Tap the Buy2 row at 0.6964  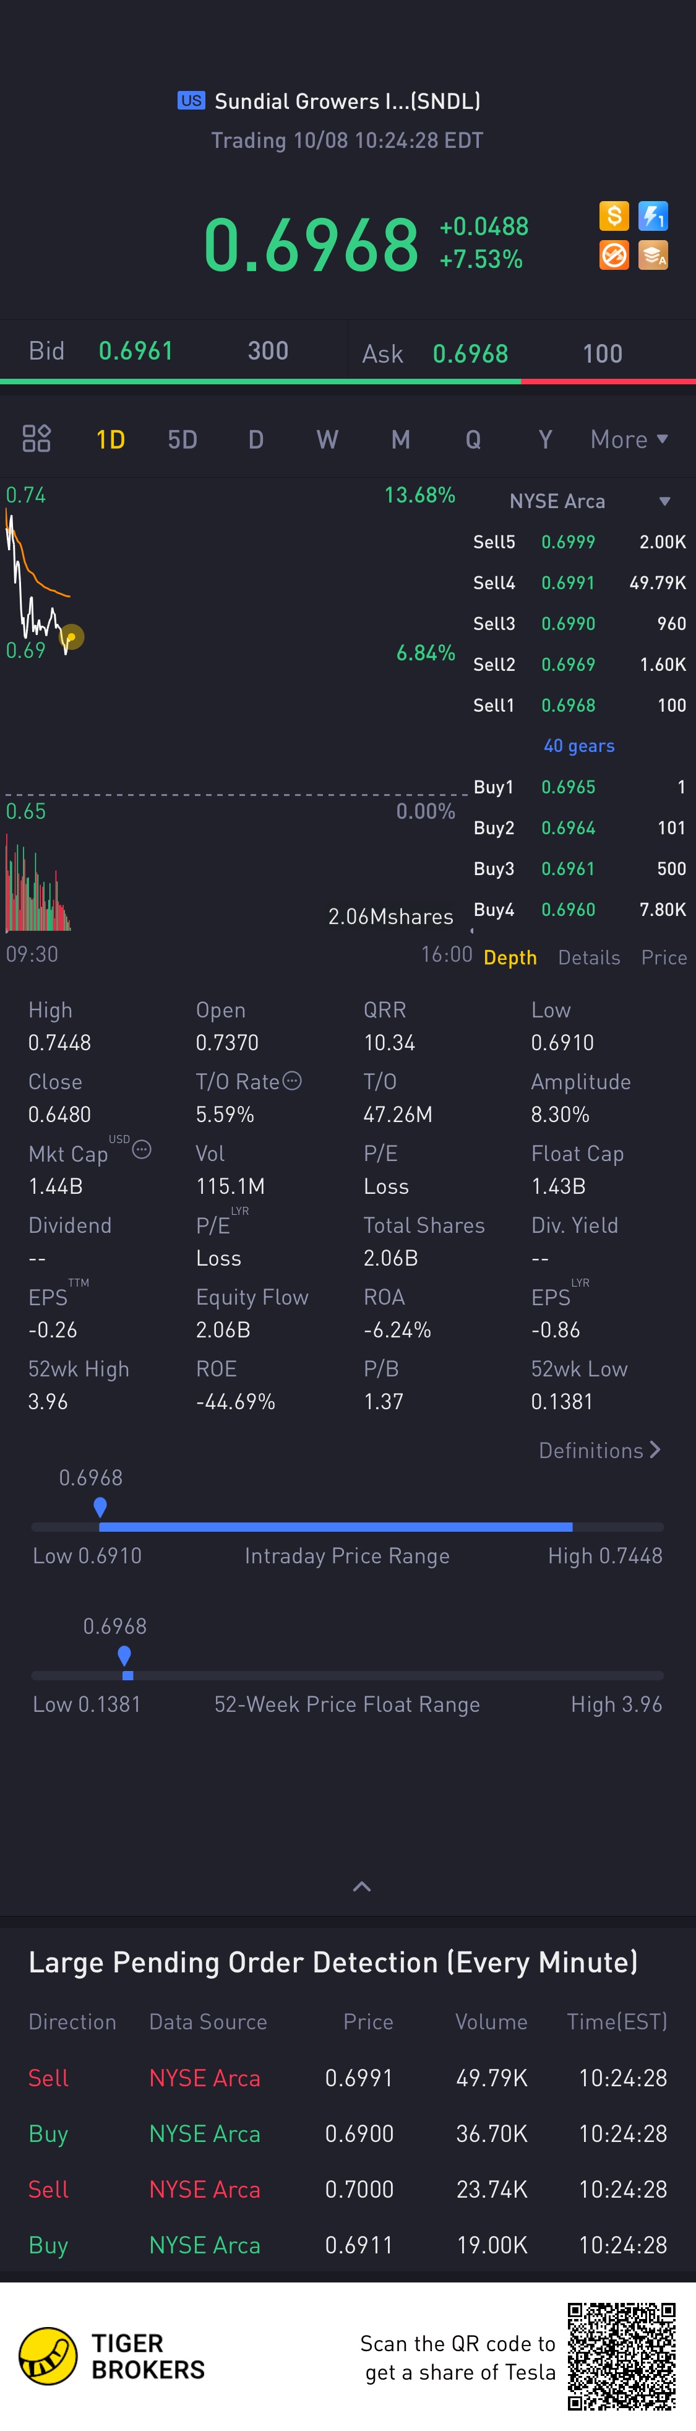pyautogui.click(x=579, y=827)
